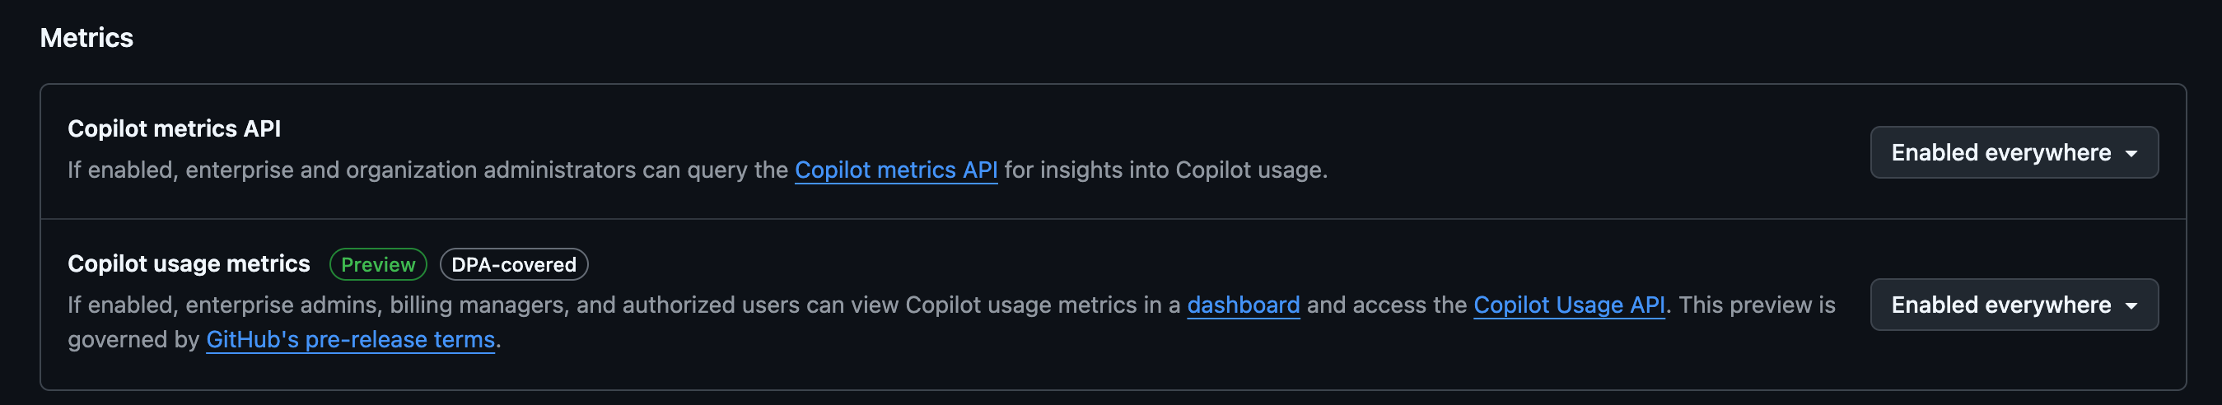Open the Copilot metrics API policy dropdown
The image size is (2222, 405).
pos(2014,152)
